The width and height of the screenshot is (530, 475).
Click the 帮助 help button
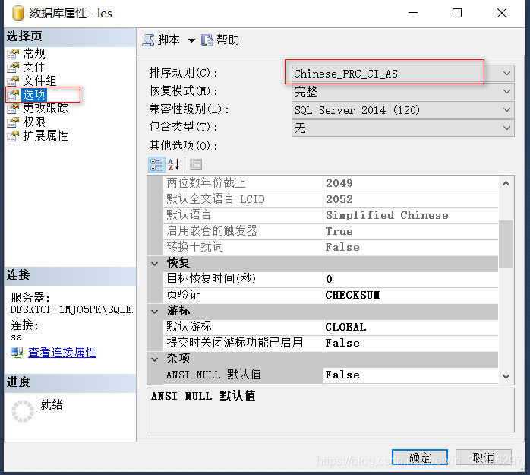point(220,40)
